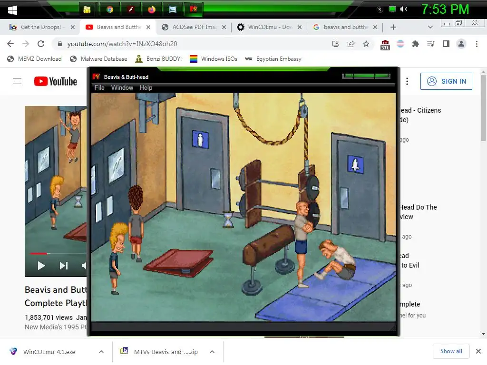Reload the YouTube page

pyautogui.click(x=41, y=44)
